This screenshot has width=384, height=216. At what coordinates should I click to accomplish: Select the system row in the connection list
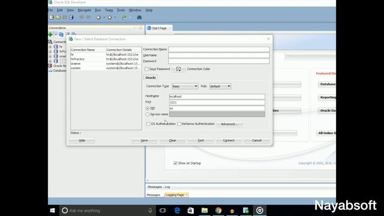tap(106, 68)
